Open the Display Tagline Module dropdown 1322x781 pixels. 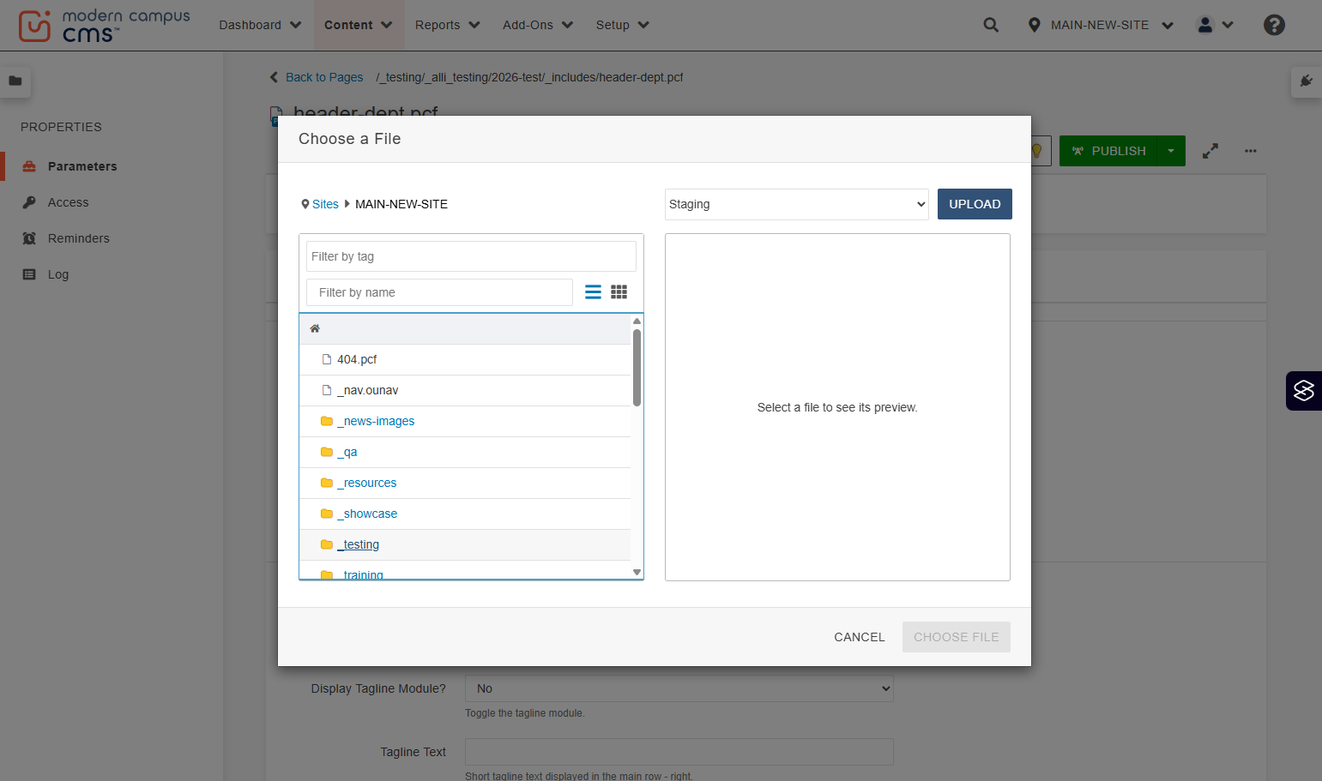(x=679, y=688)
